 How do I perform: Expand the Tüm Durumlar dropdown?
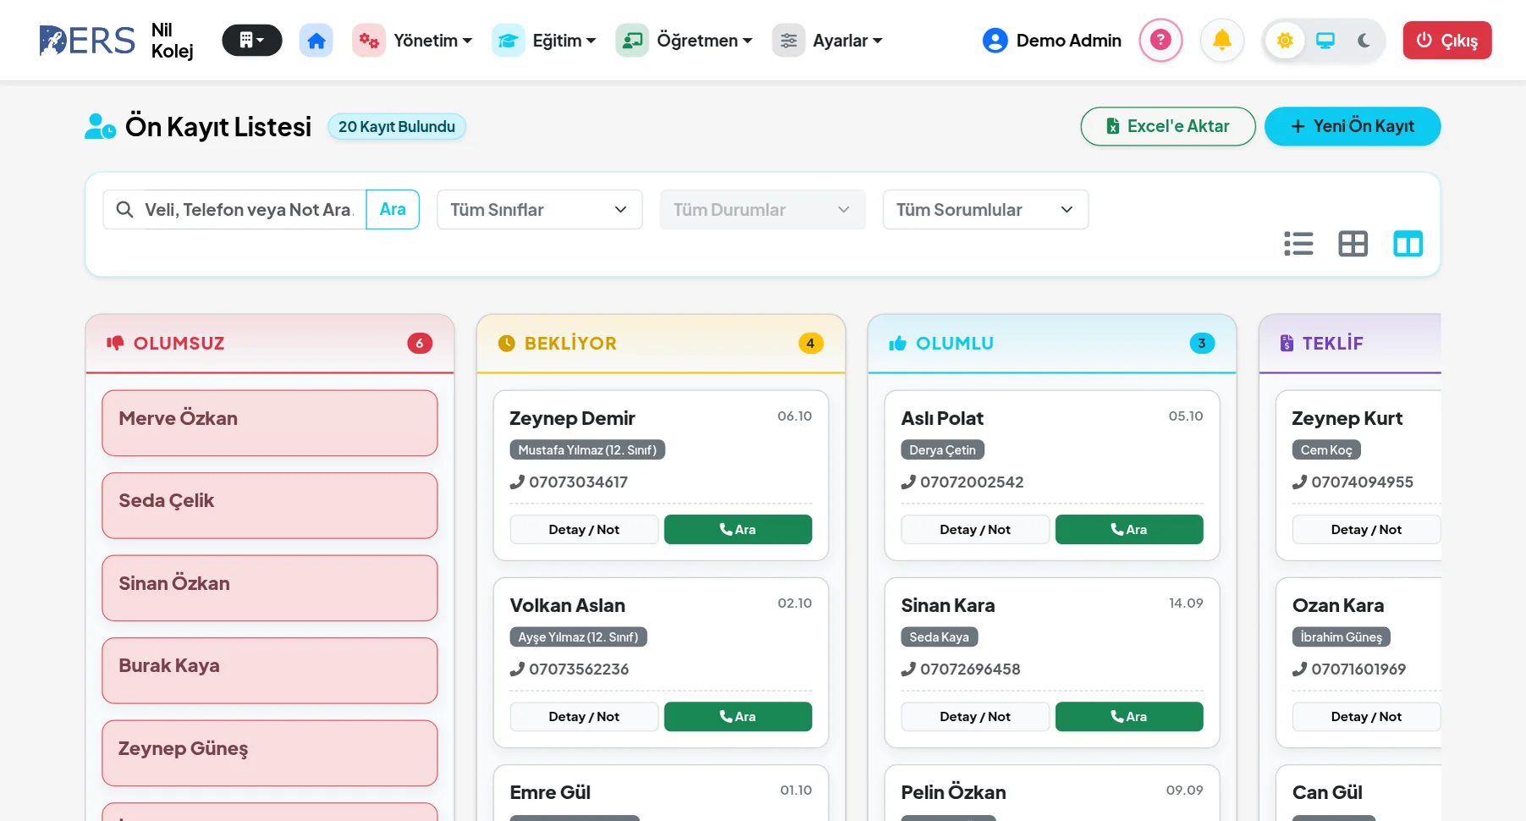pyautogui.click(x=763, y=210)
